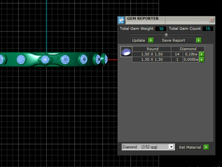Viewport: 222px width, 167px height.
Task: Select the 1.50 X 1.50 size cell
Action: [x=152, y=54]
